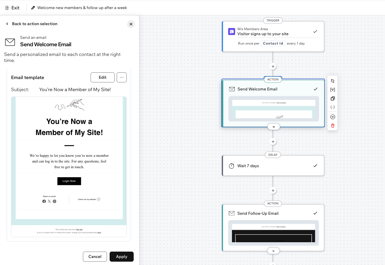Close the Send Welcome Email side panel
The image size is (385, 265).
click(x=131, y=24)
